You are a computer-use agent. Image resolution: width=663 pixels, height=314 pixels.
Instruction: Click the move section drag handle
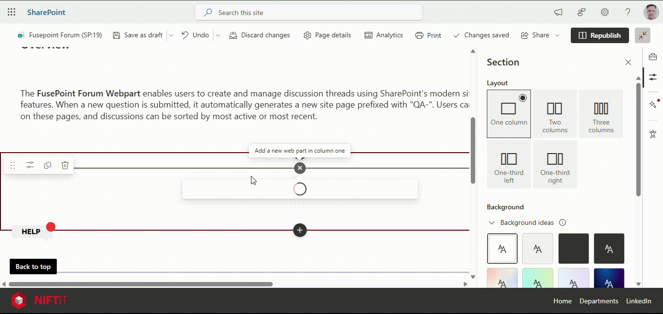point(13,165)
